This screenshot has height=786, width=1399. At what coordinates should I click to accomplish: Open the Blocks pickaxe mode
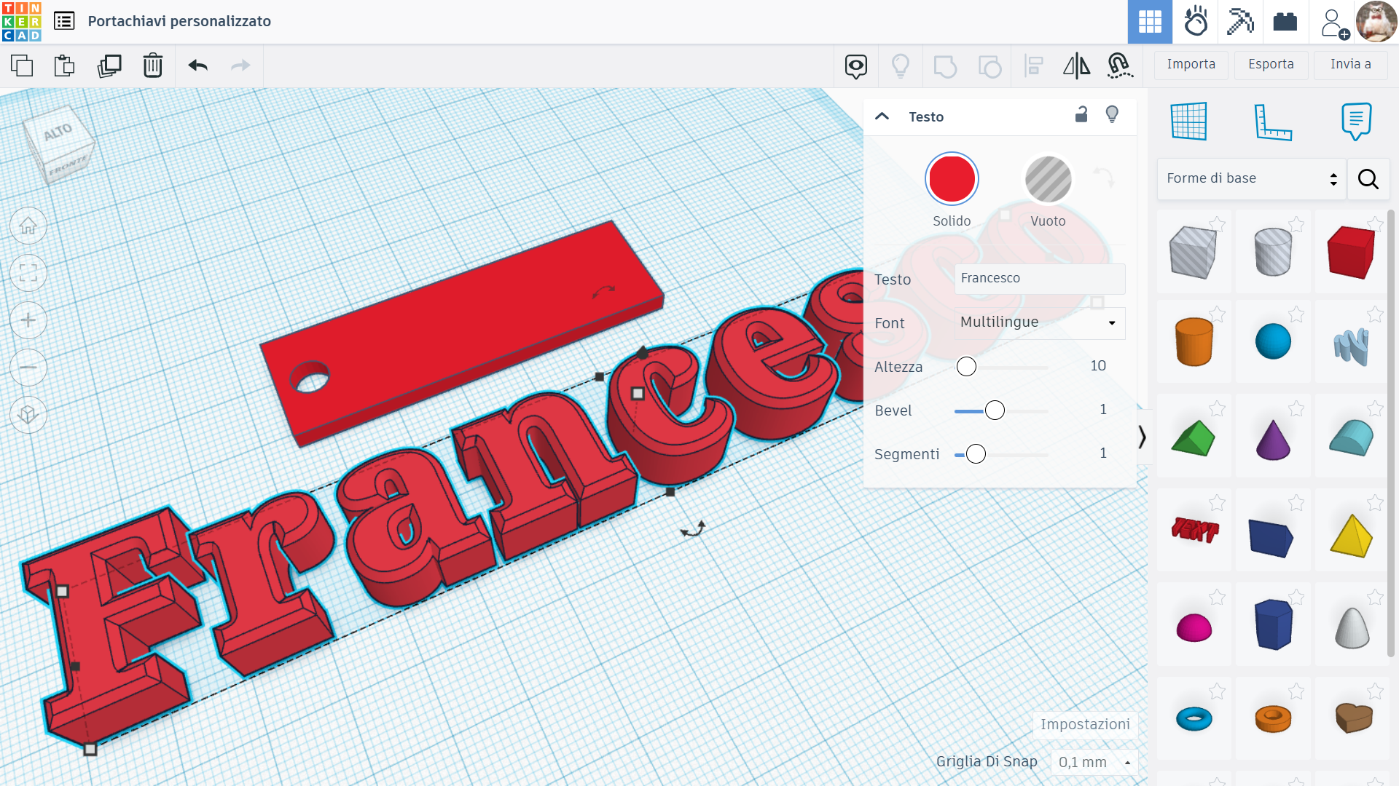tap(1240, 22)
